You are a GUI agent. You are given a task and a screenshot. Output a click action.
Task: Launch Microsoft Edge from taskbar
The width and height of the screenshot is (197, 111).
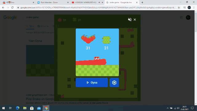(x=18, y=108)
